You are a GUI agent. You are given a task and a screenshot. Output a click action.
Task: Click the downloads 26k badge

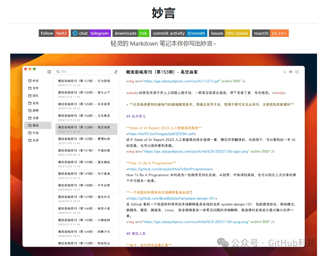click(130, 33)
